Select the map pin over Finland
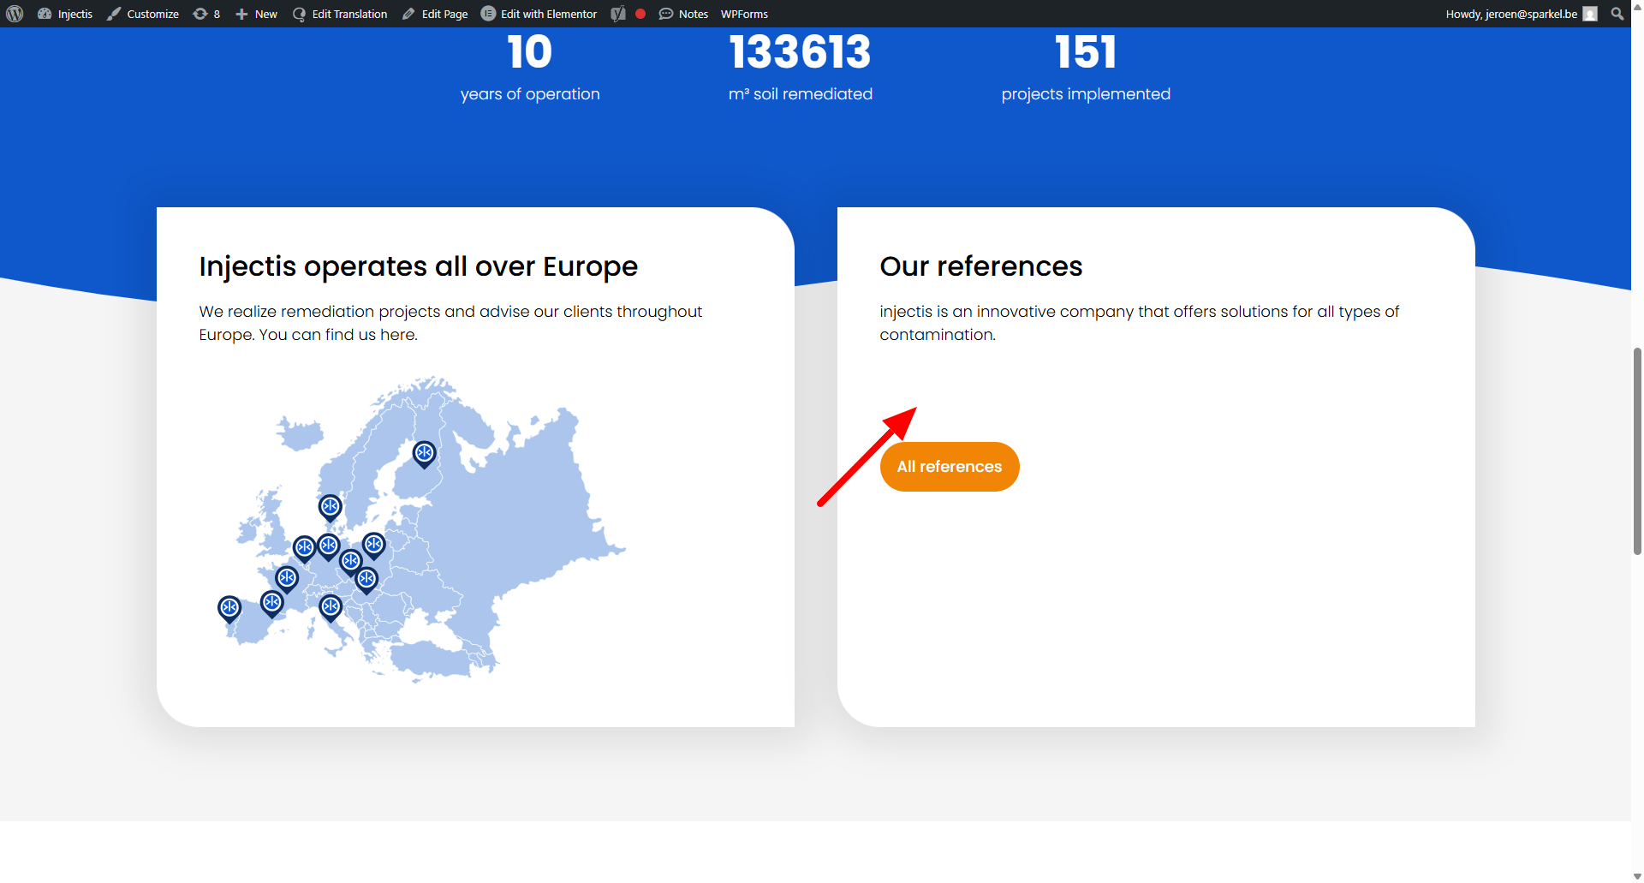This screenshot has height=883, width=1644. coord(424,453)
